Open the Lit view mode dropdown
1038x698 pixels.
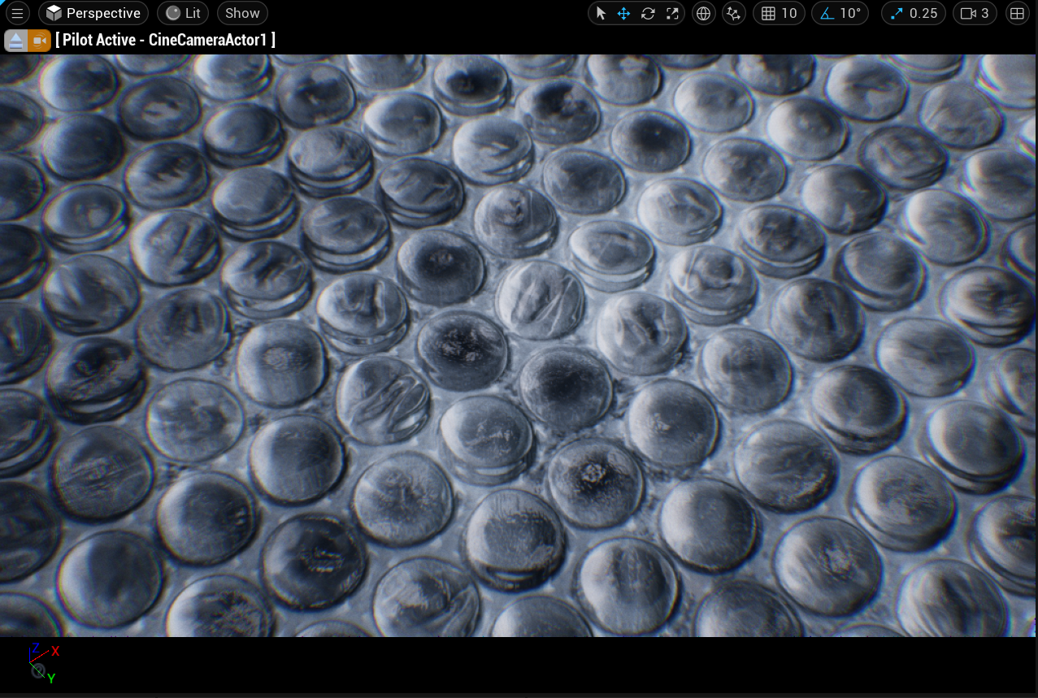tap(183, 13)
